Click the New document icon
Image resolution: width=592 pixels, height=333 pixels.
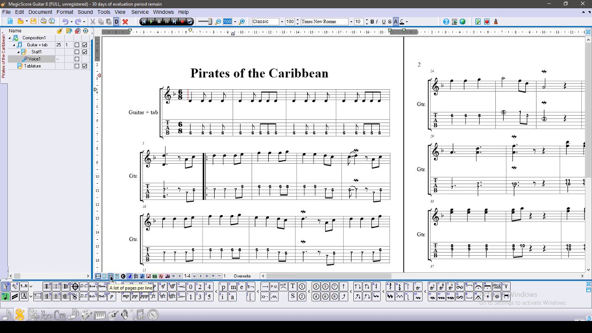(x=10, y=21)
